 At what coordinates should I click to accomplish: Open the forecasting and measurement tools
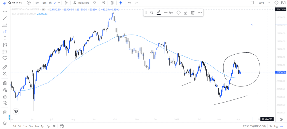point(5,52)
